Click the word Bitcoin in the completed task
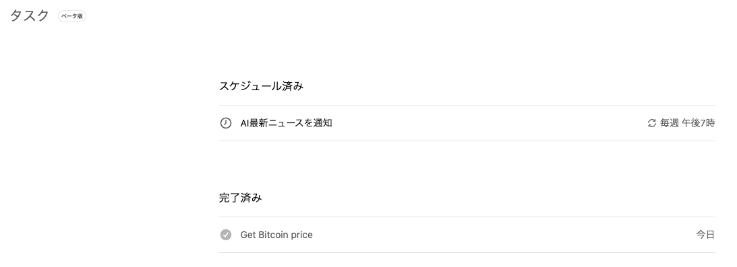Screen dimensions: 737x267 (x=273, y=235)
